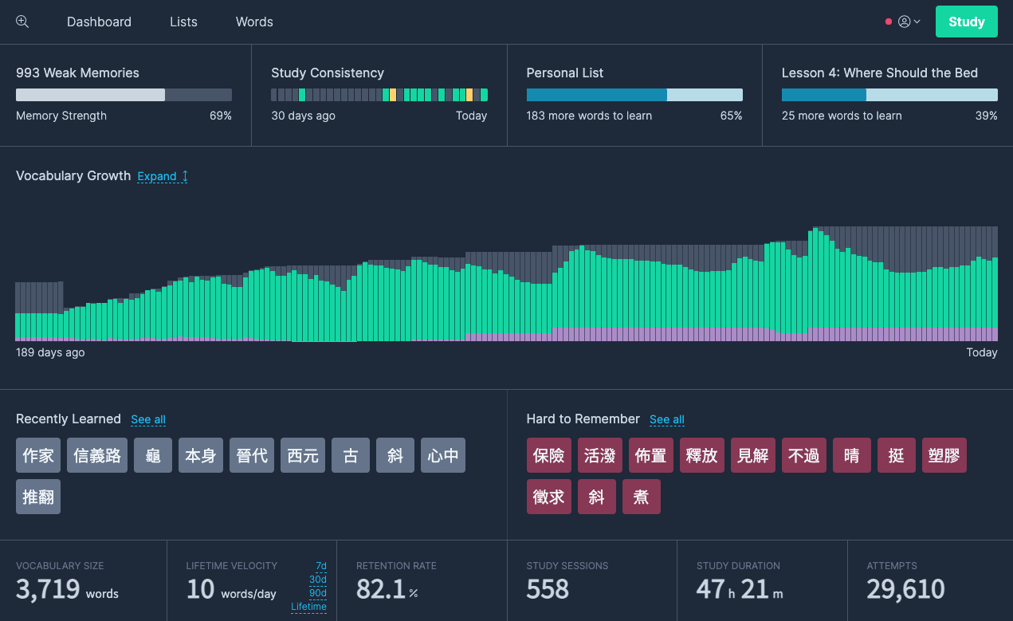Select Lifetime velocity range
The width and height of the screenshot is (1013, 621).
pyautogui.click(x=308, y=607)
